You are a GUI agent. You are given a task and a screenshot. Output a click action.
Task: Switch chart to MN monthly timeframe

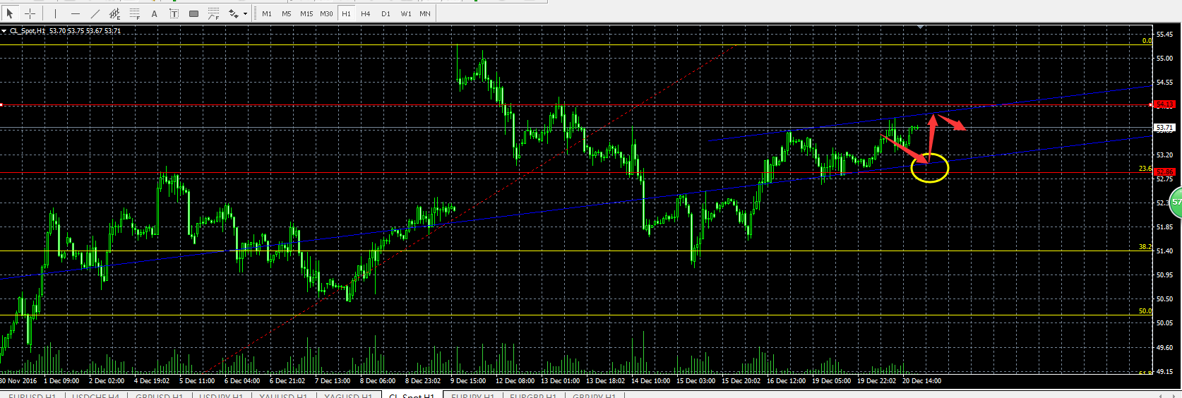pos(425,13)
